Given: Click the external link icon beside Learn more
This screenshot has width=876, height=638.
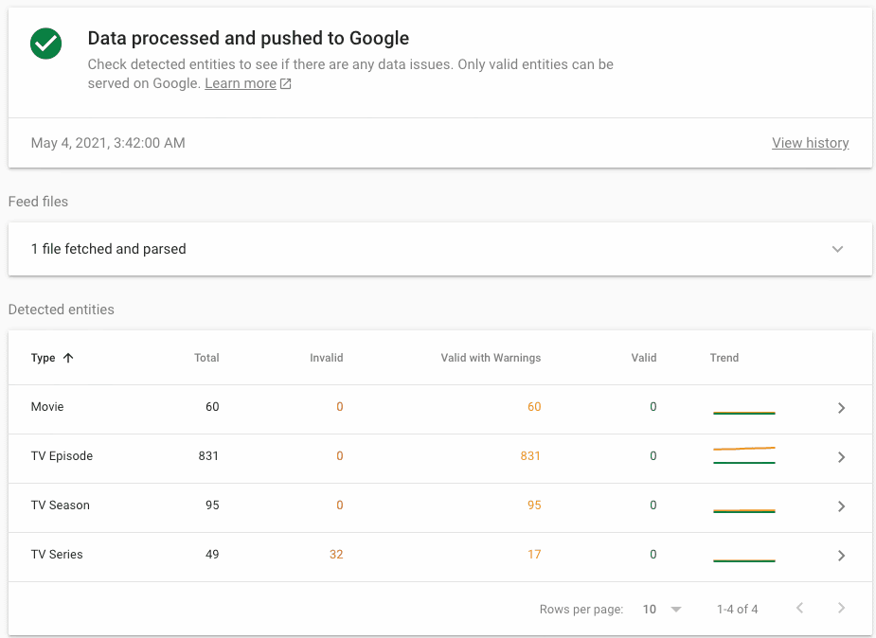Looking at the screenshot, I should point(286,84).
